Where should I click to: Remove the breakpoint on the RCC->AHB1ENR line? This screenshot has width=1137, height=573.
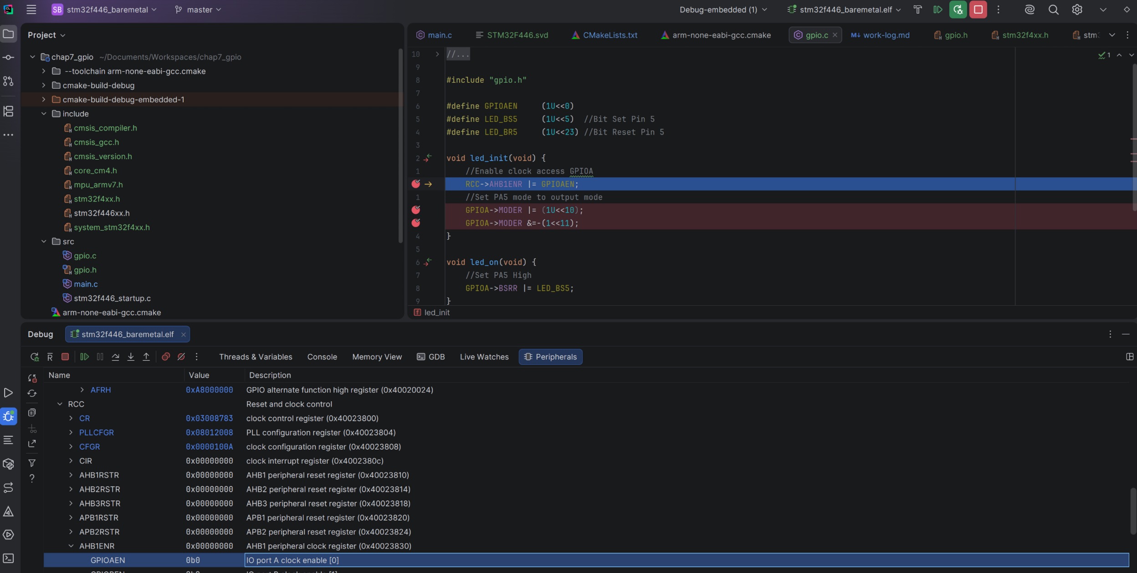(x=415, y=184)
